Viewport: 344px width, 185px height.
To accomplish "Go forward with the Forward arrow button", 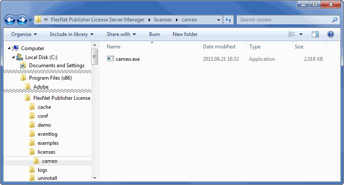I will coord(22,20).
